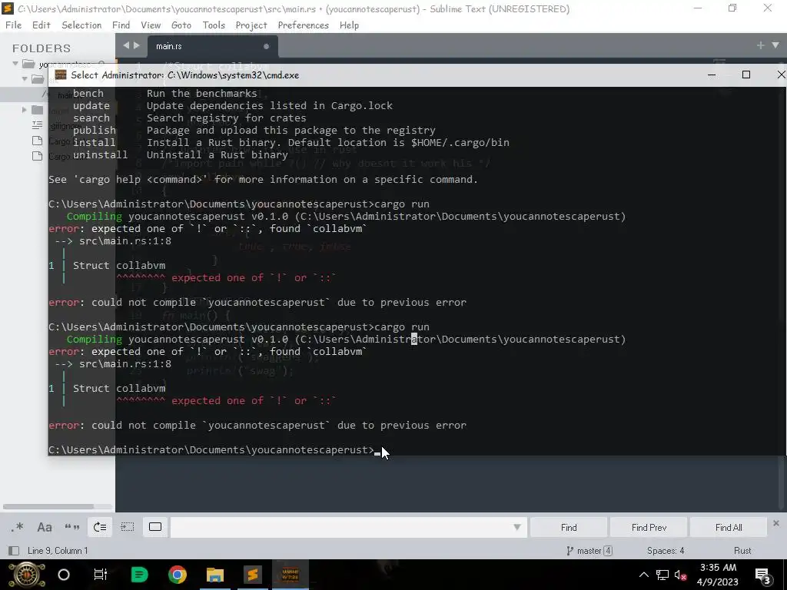The height and width of the screenshot is (590, 787).
Task: Open the File menu
Action: tap(13, 25)
